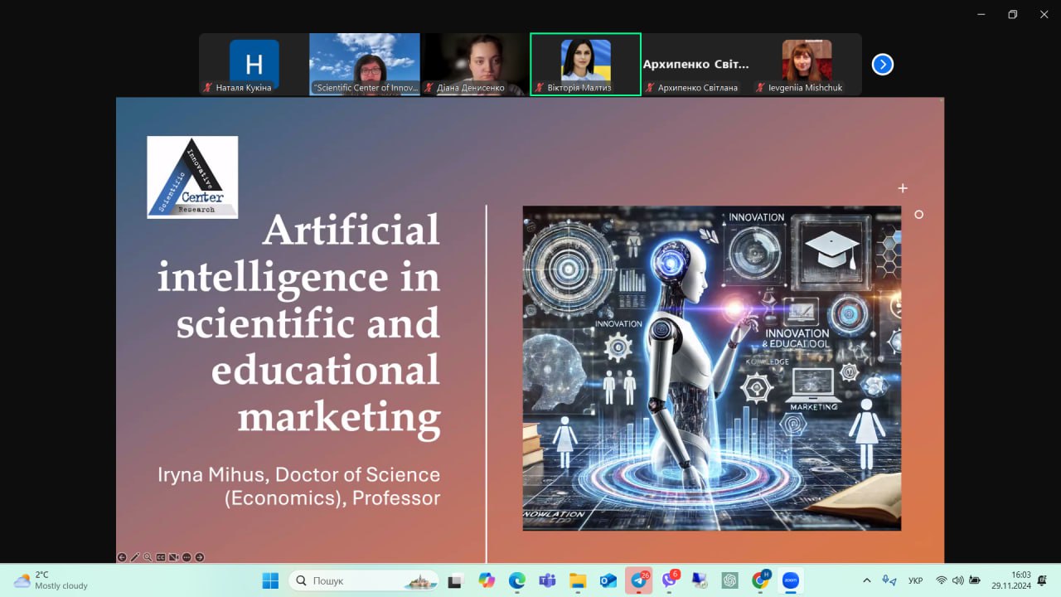Open the volume speaker control
This screenshot has height=597, width=1061.
[x=958, y=580]
